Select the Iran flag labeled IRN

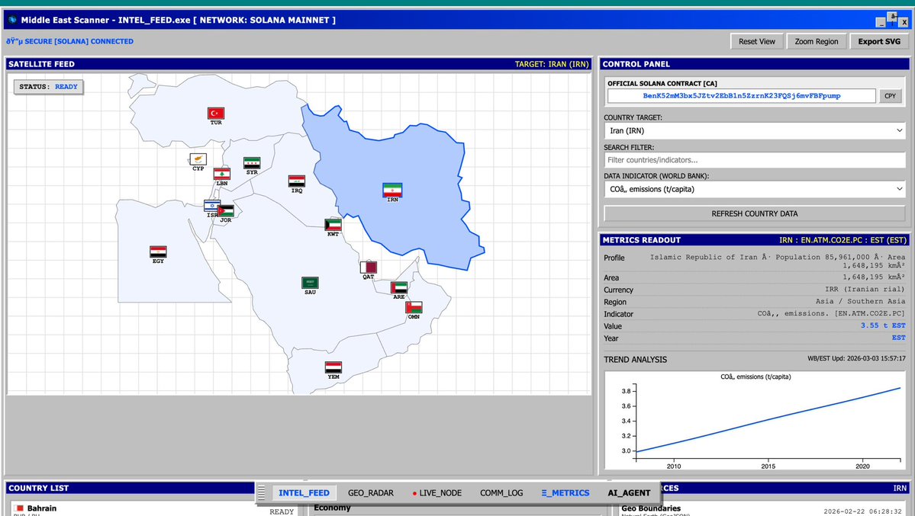pyautogui.click(x=393, y=190)
